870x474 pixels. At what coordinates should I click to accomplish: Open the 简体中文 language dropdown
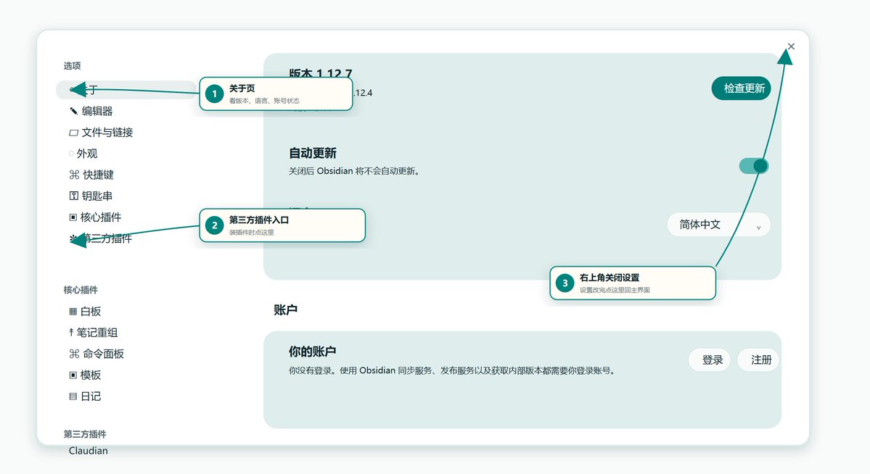click(x=719, y=225)
